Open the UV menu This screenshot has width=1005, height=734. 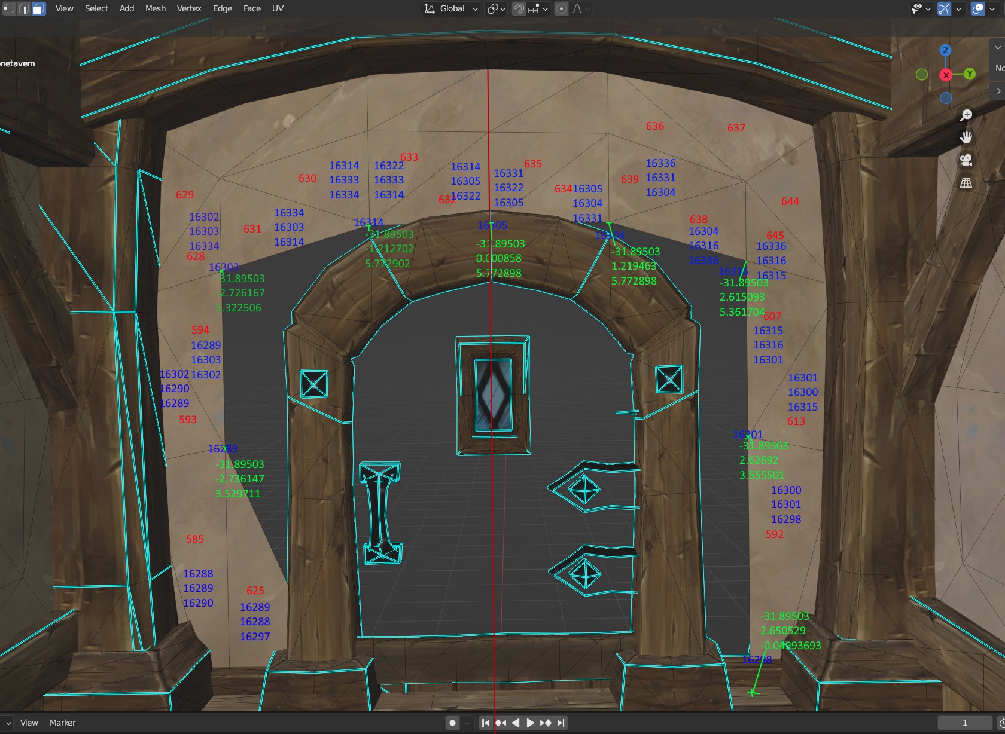(x=278, y=8)
